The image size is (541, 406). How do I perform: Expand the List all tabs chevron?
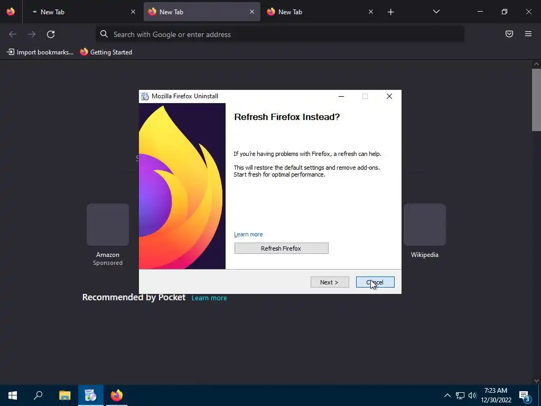click(x=436, y=12)
